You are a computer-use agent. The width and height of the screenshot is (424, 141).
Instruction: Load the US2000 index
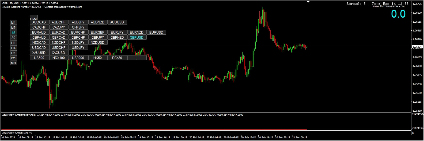click(78, 58)
